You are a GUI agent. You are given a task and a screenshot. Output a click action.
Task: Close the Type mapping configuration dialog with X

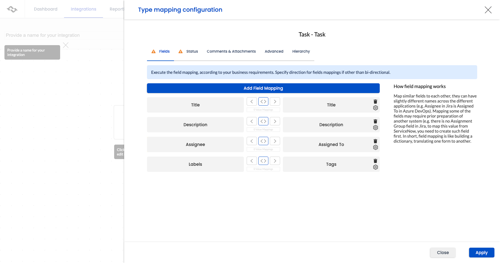[488, 10]
